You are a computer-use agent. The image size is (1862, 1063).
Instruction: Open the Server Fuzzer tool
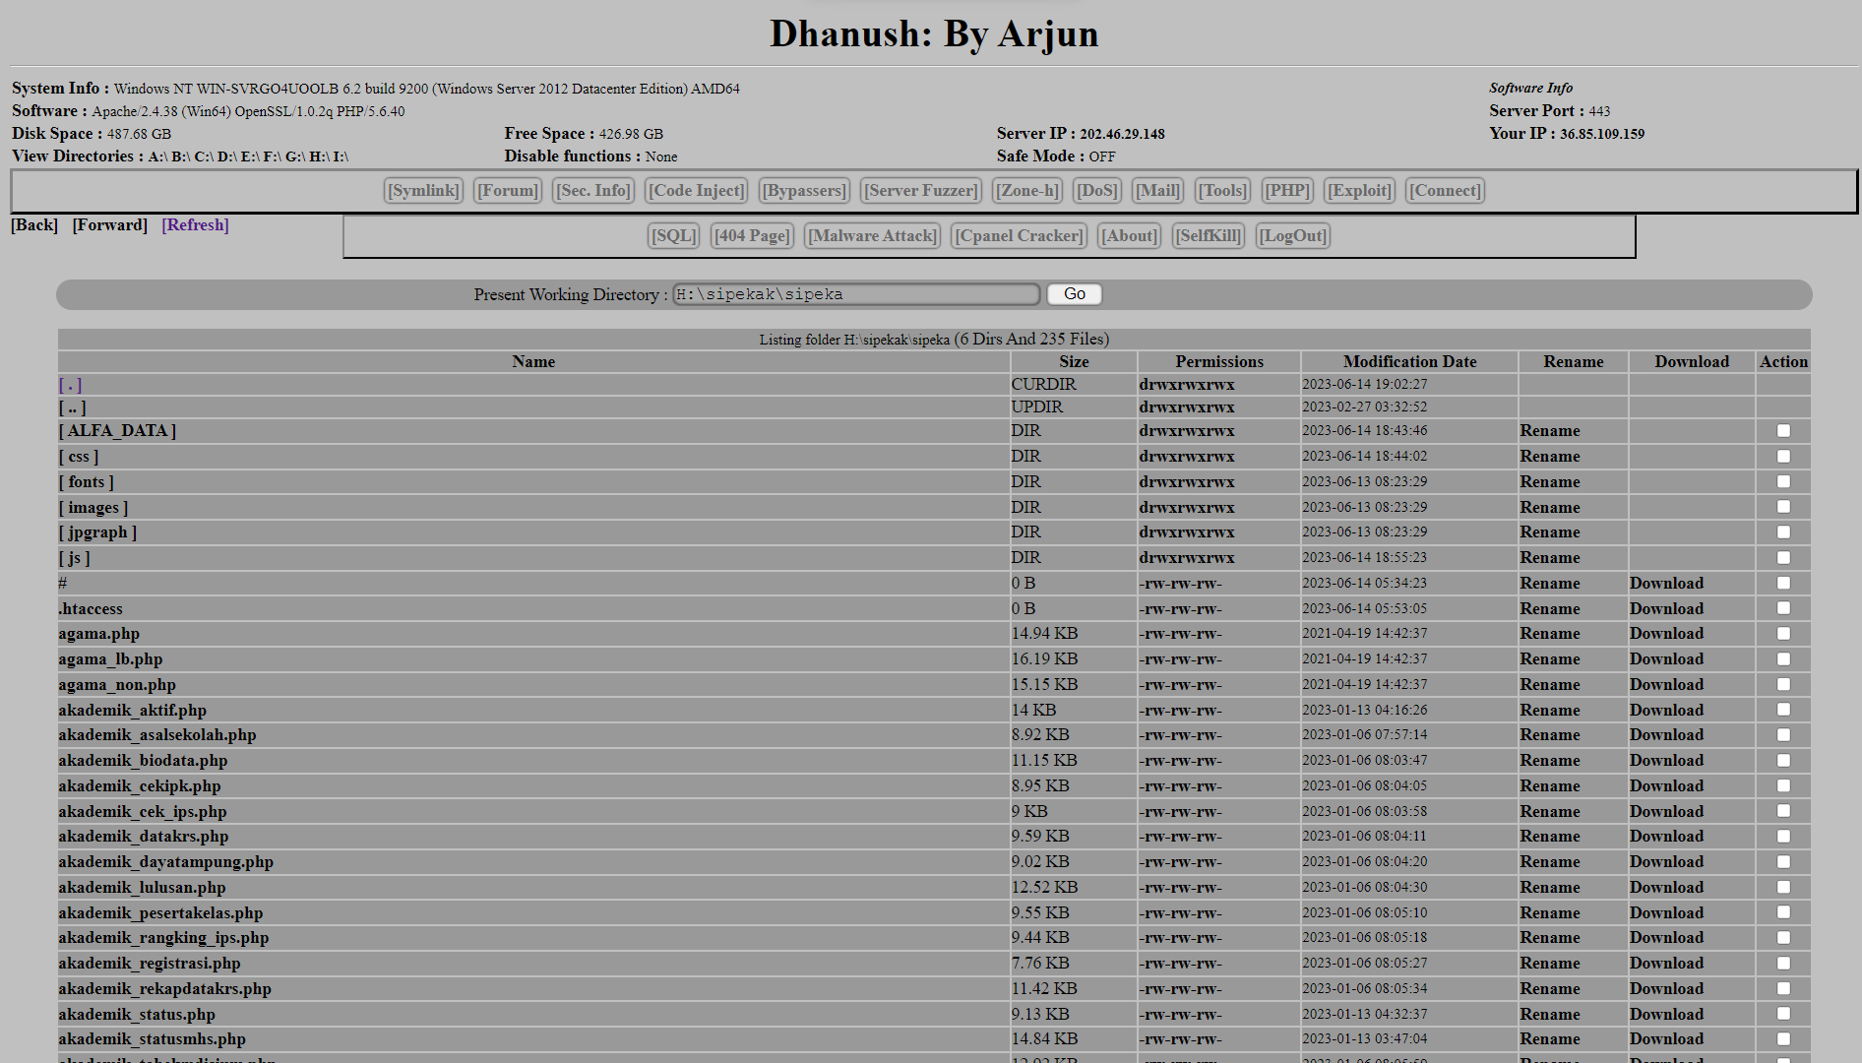(x=921, y=191)
